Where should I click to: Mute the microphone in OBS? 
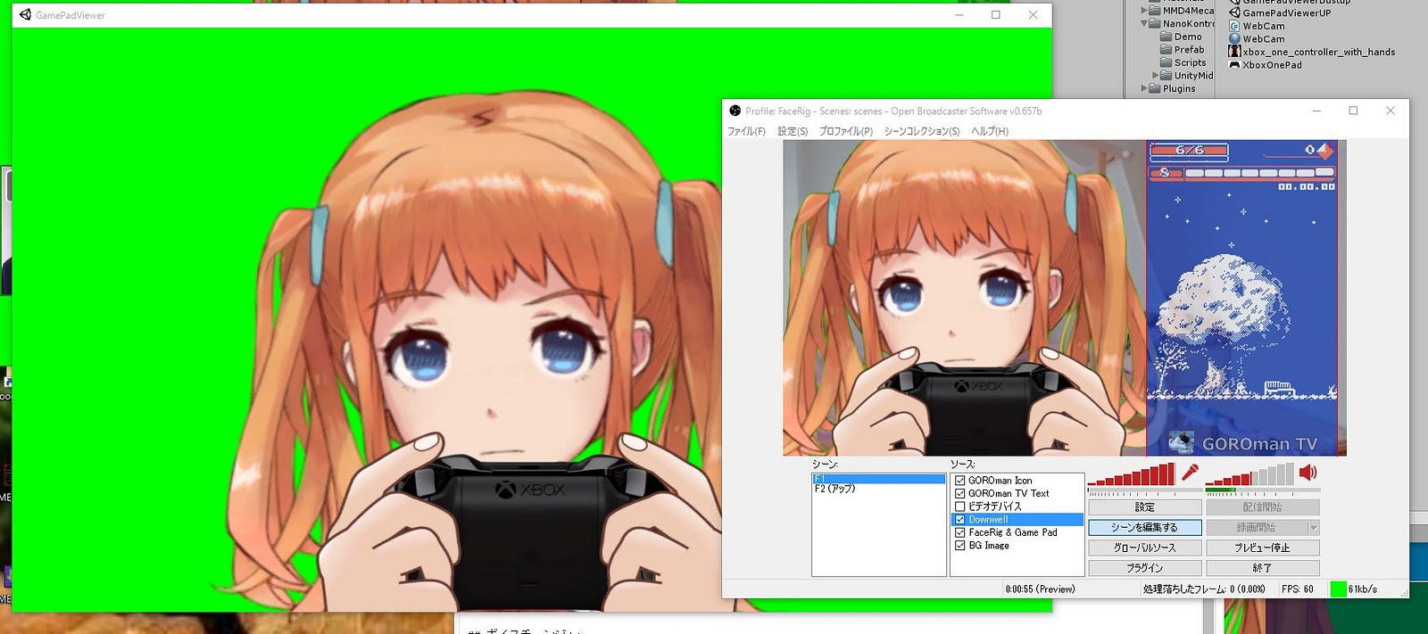(1190, 473)
